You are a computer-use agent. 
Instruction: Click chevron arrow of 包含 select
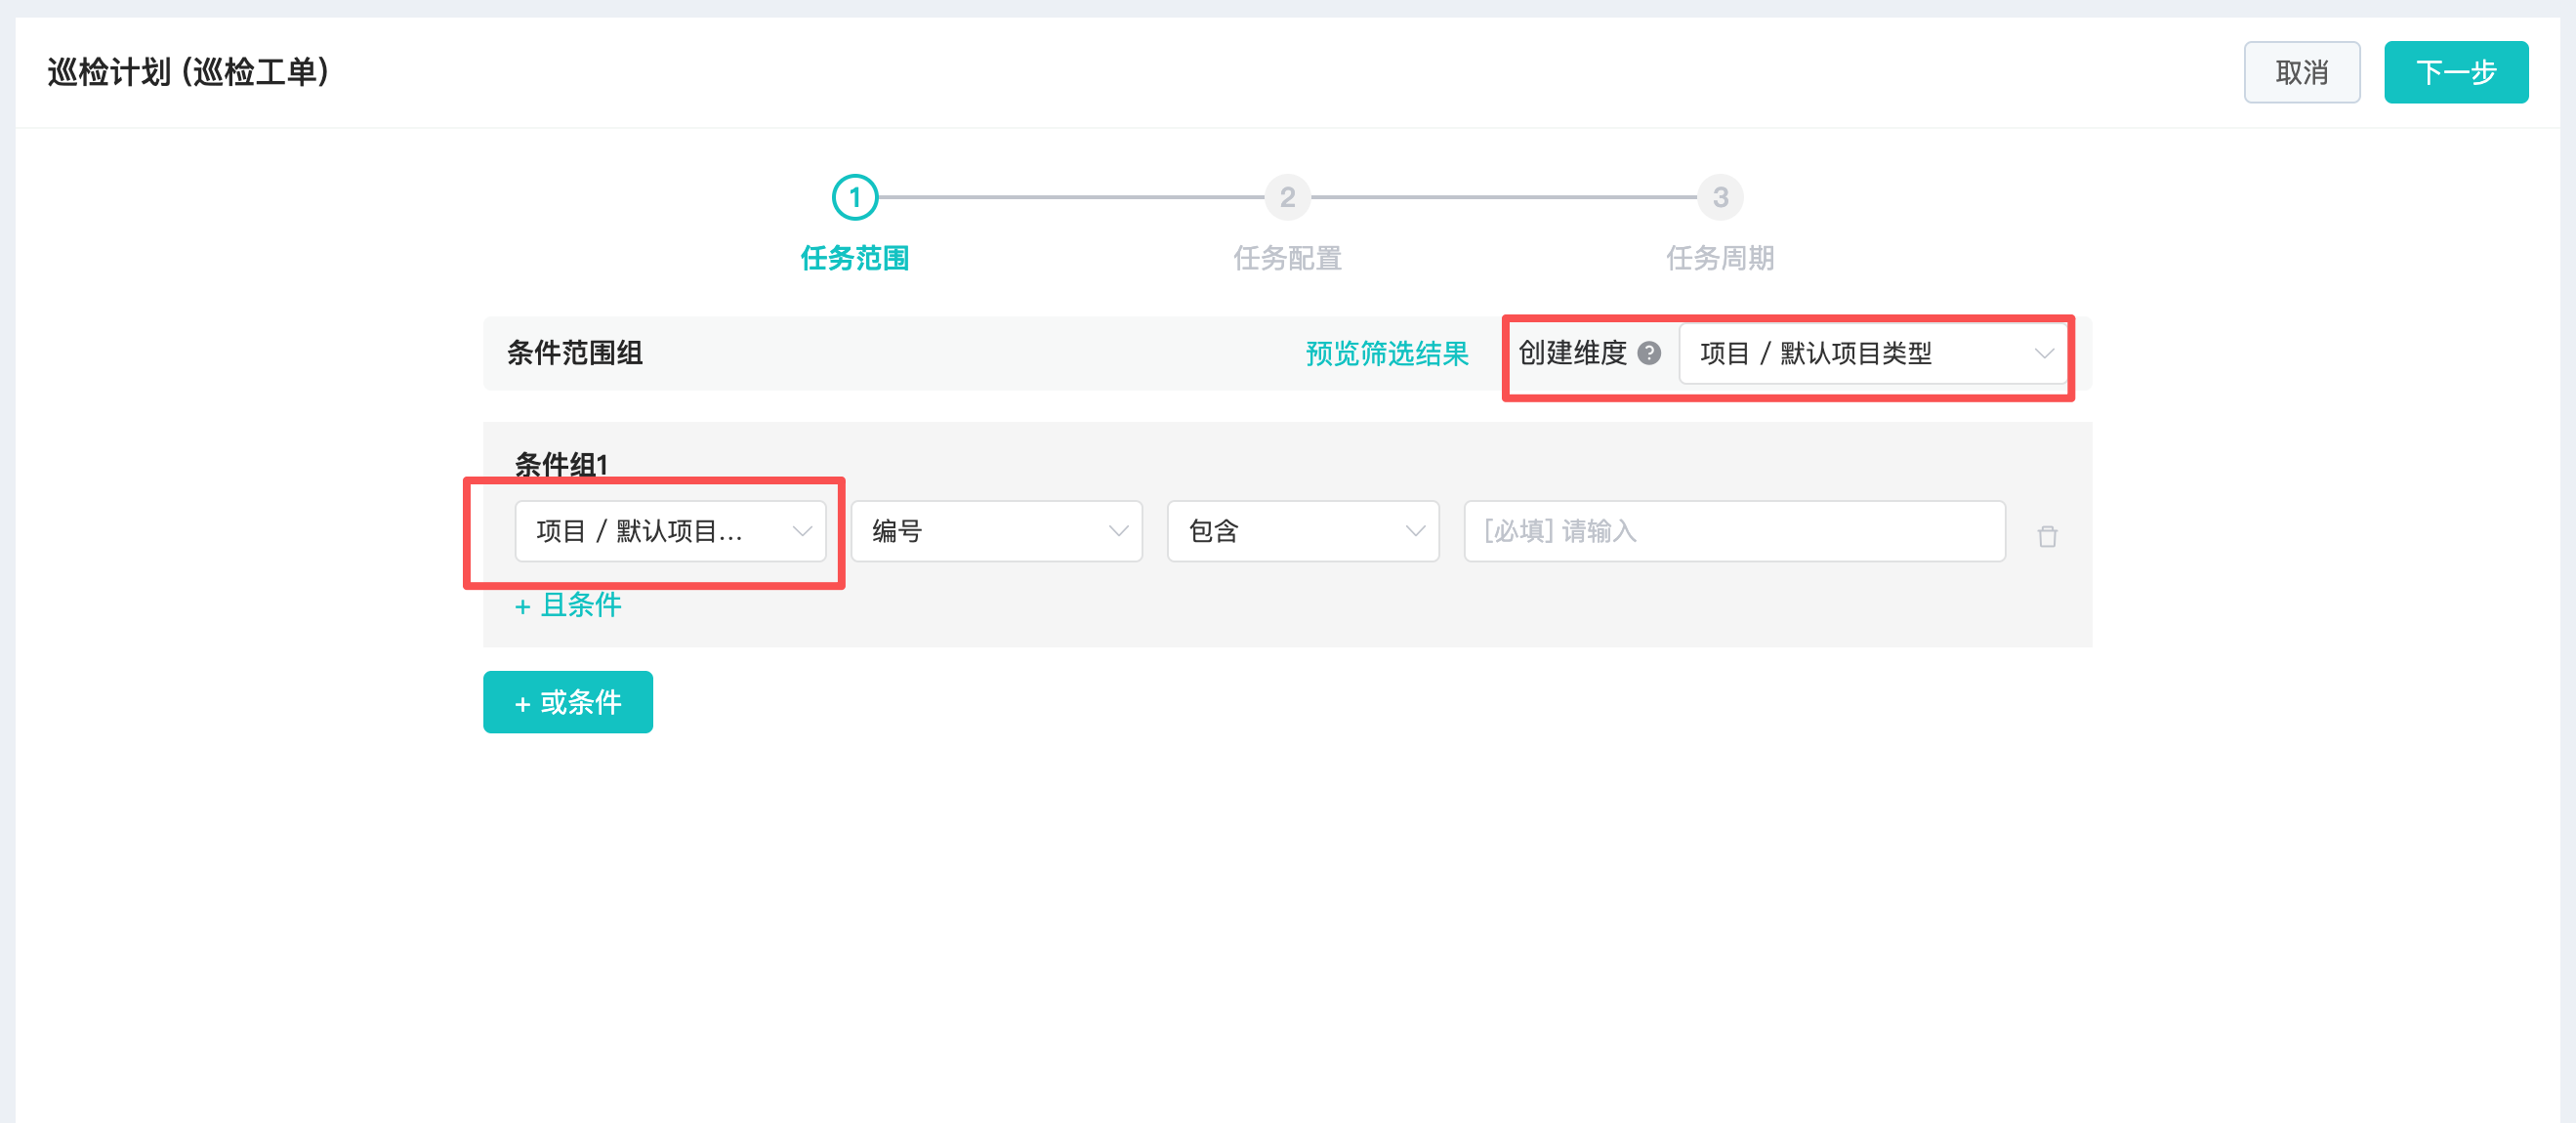[1414, 531]
